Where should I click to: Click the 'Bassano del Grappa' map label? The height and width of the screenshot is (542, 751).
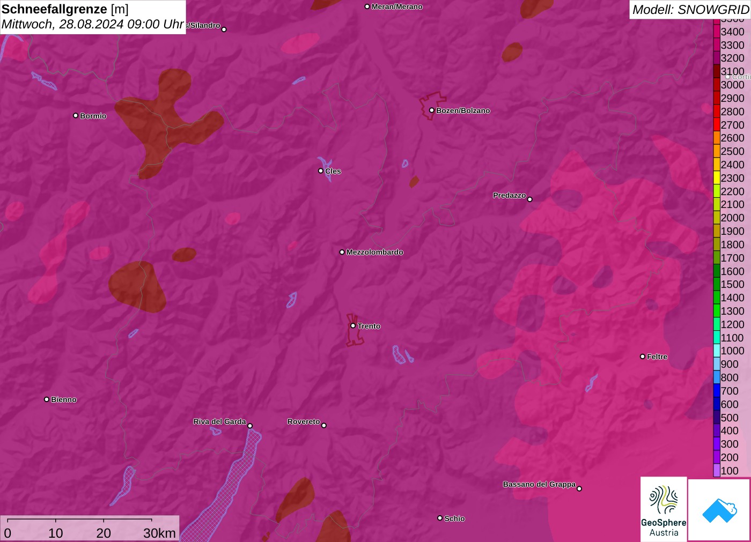click(539, 484)
